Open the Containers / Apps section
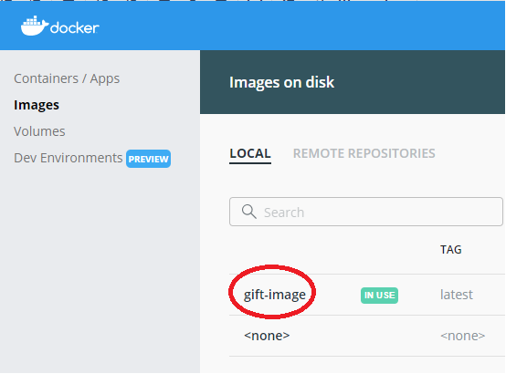 67,78
